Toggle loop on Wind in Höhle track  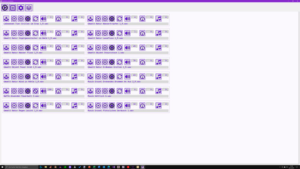click(x=35, y=77)
